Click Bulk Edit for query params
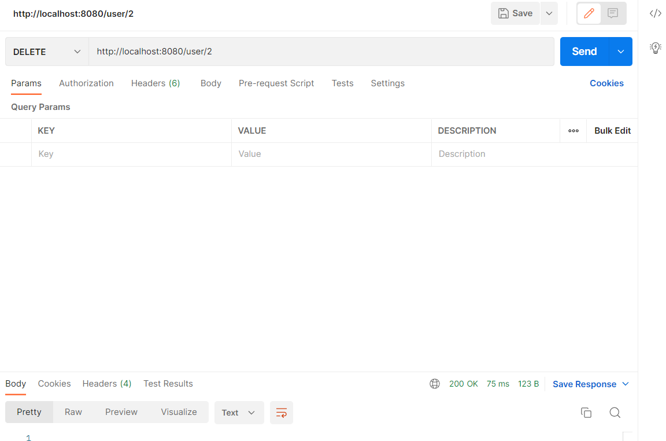Image resolution: width=666 pixels, height=441 pixels. [612, 131]
